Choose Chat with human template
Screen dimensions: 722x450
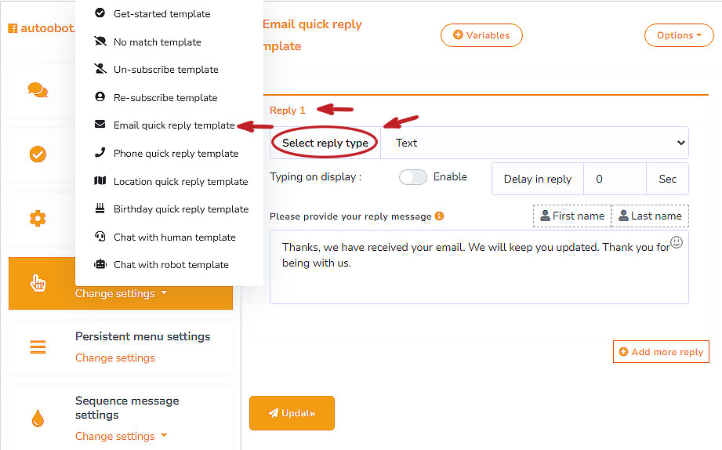[x=174, y=237]
